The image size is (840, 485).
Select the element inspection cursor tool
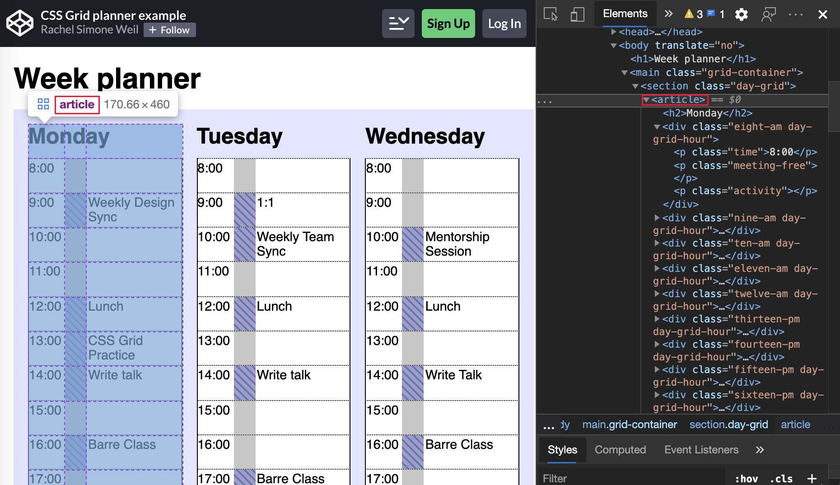550,14
